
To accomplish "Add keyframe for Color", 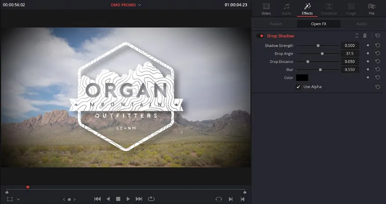I will pos(368,77).
